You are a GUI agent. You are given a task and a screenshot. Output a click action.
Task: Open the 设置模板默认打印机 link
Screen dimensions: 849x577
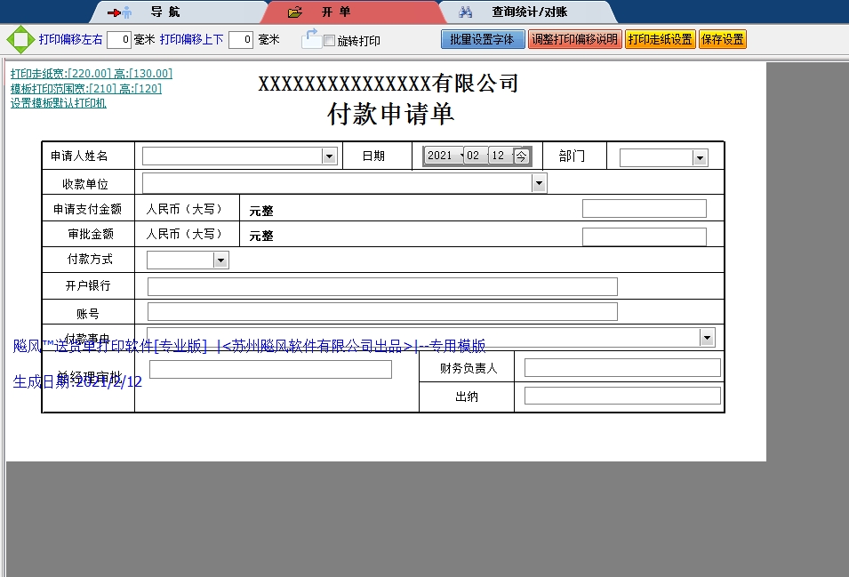tap(59, 103)
